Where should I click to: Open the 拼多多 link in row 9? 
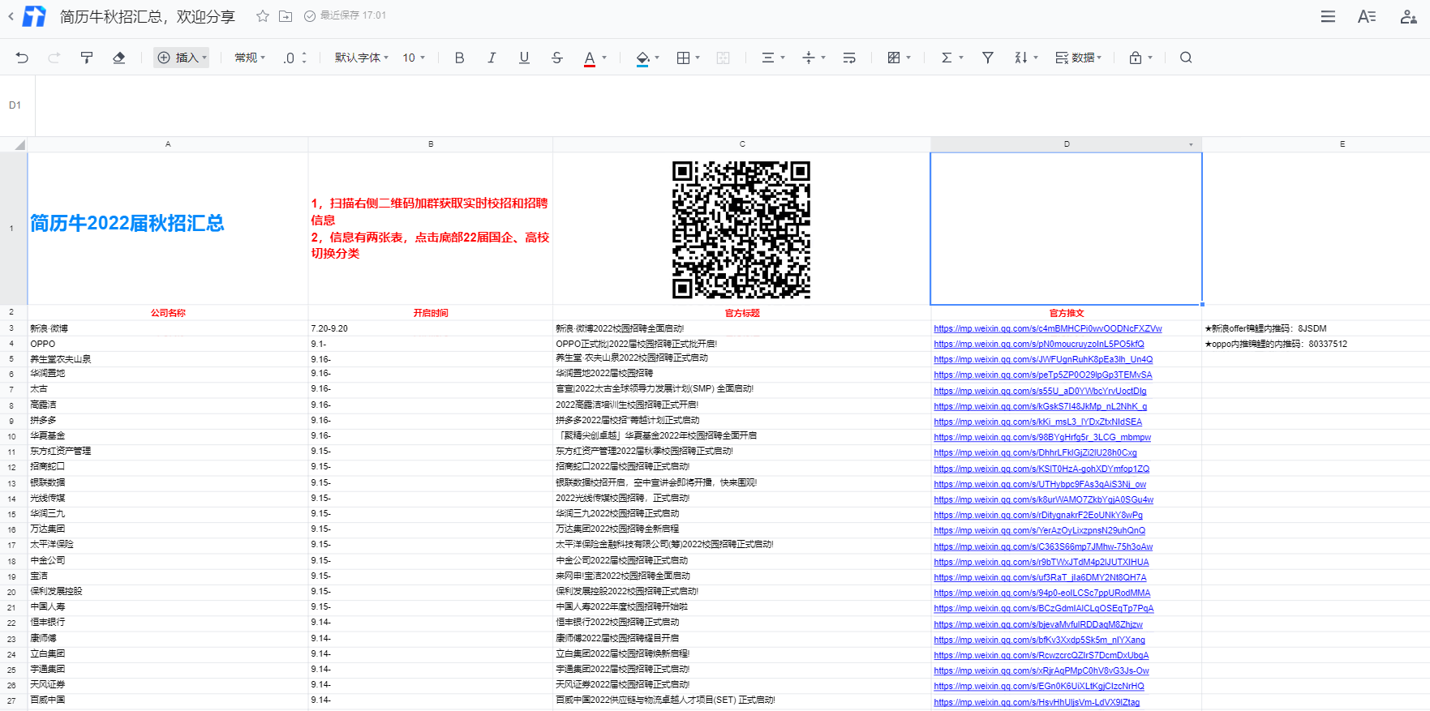tap(1037, 422)
